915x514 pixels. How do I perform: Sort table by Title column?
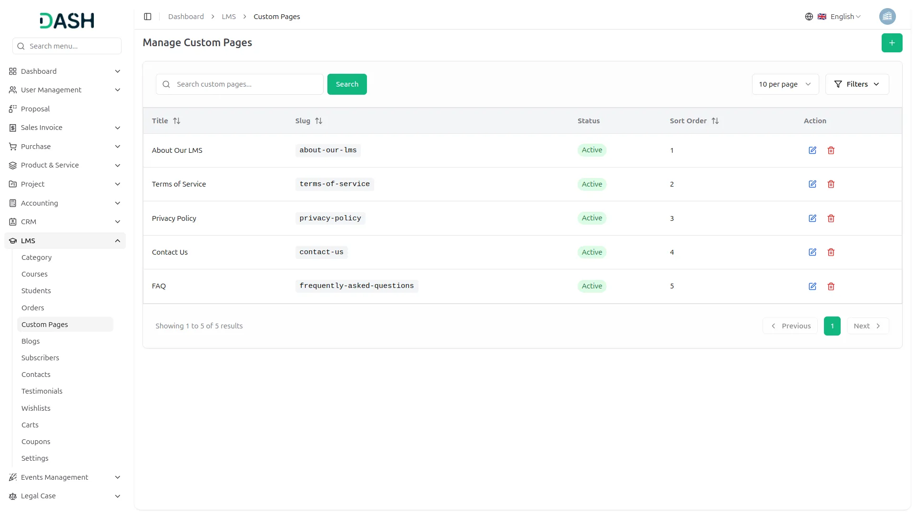click(x=176, y=121)
